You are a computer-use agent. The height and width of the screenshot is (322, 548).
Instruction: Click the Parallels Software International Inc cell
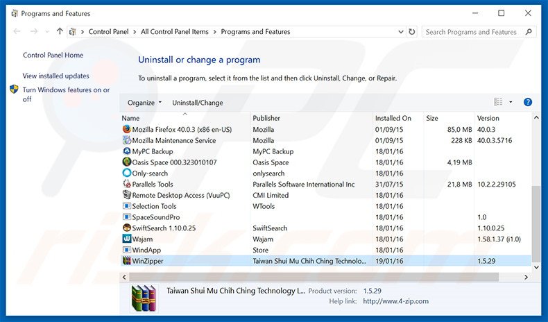304,185
